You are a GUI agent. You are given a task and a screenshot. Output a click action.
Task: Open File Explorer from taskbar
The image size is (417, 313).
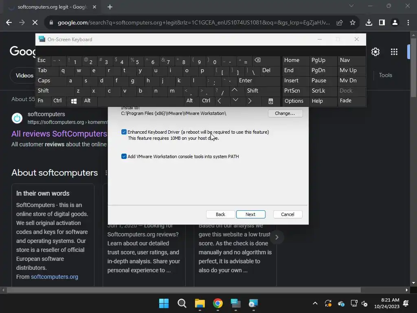[200, 303]
